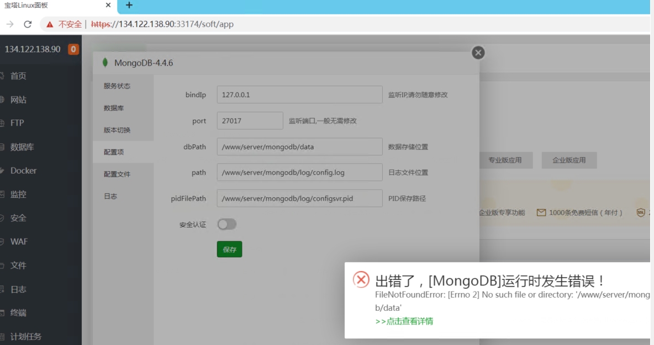Open 文件 in the sidebar

(x=18, y=266)
